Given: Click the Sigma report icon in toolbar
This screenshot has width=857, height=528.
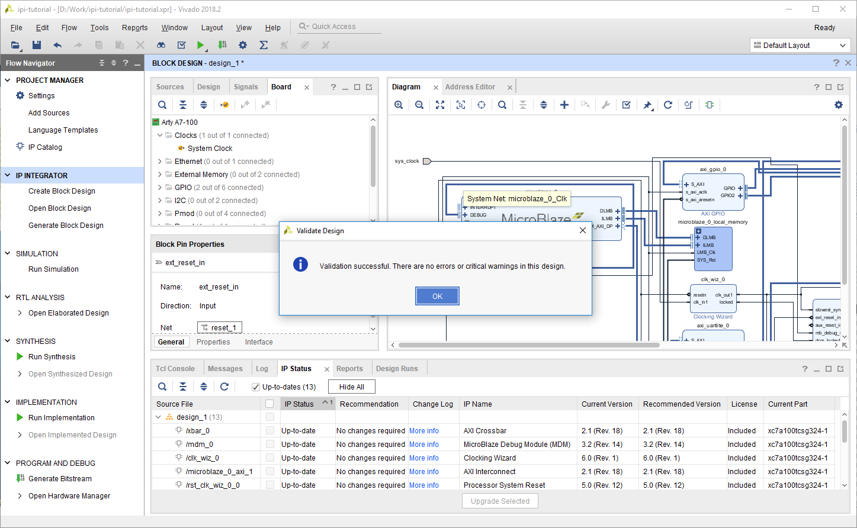Looking at the screenshot, I should [264, 45].
